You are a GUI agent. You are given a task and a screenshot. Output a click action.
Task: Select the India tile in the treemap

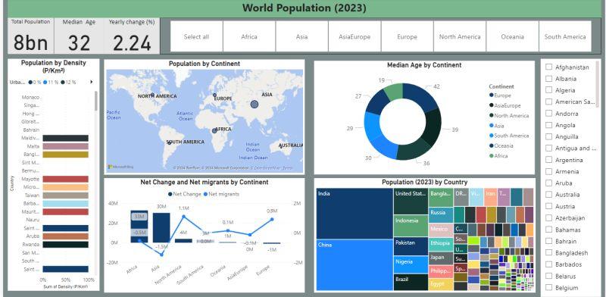coord(355,214)
